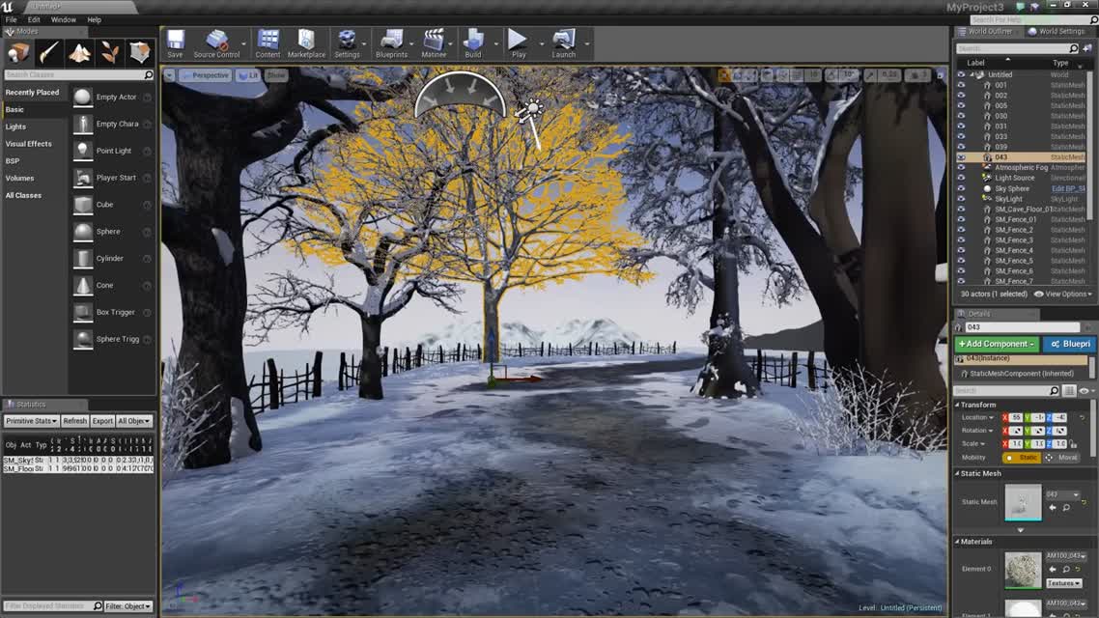Toggle visibility eye for actor 001
Screen dimensions: 1099x618
pos(961,85)
